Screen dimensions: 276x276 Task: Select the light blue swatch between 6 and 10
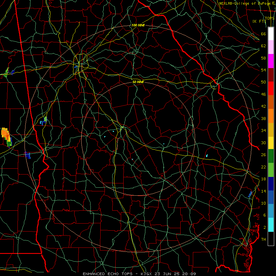point(271,211)
